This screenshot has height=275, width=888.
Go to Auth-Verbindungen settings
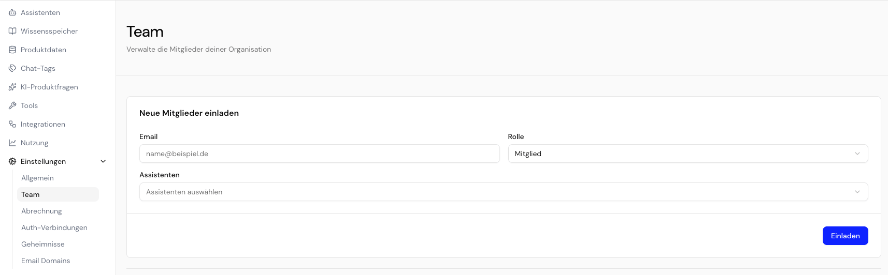[54, 227]
